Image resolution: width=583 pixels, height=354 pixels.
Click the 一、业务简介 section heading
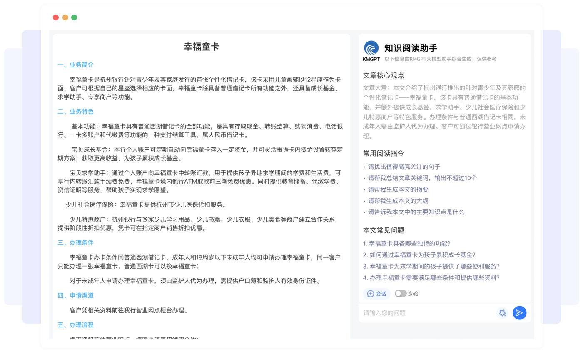76,65
